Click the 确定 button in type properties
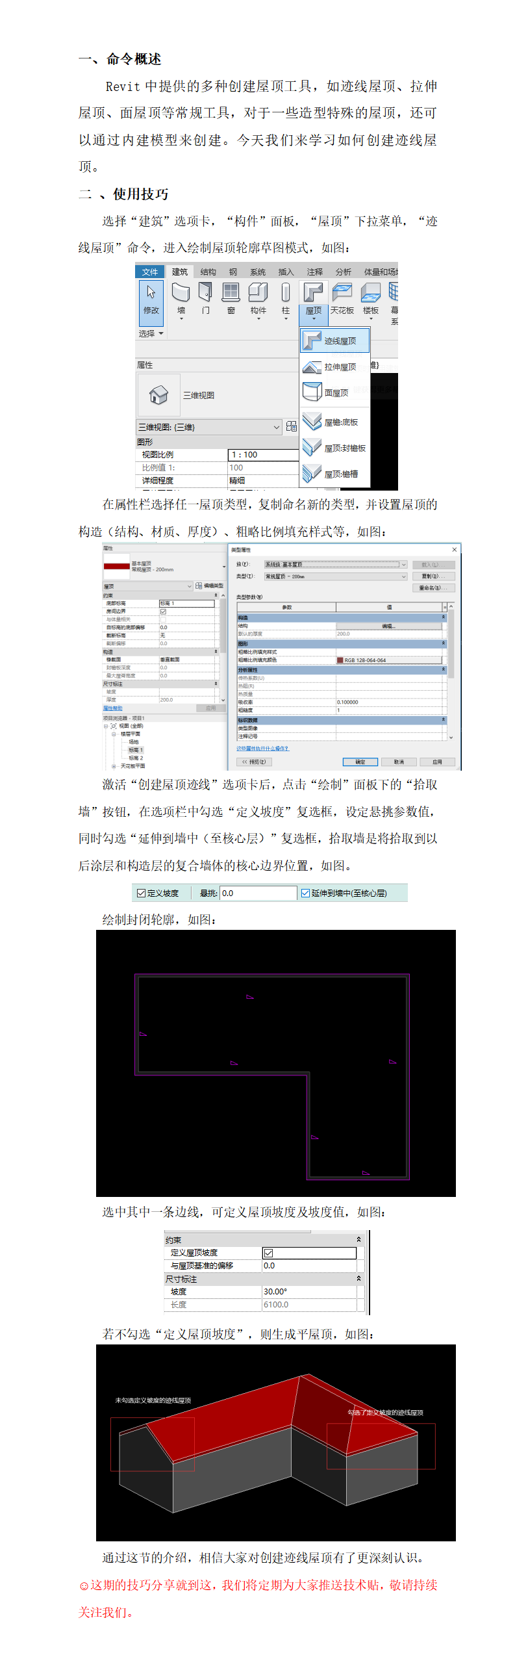Screen dimensions: 515x1670 coord(360,762)
